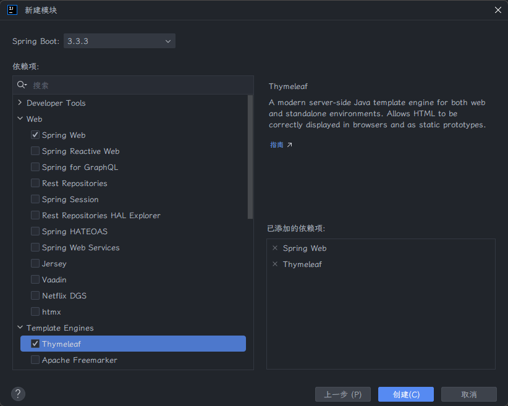This screenshot has width=508, height=406.
Task: Click the 上一步 (P) button
Action: 343,394
